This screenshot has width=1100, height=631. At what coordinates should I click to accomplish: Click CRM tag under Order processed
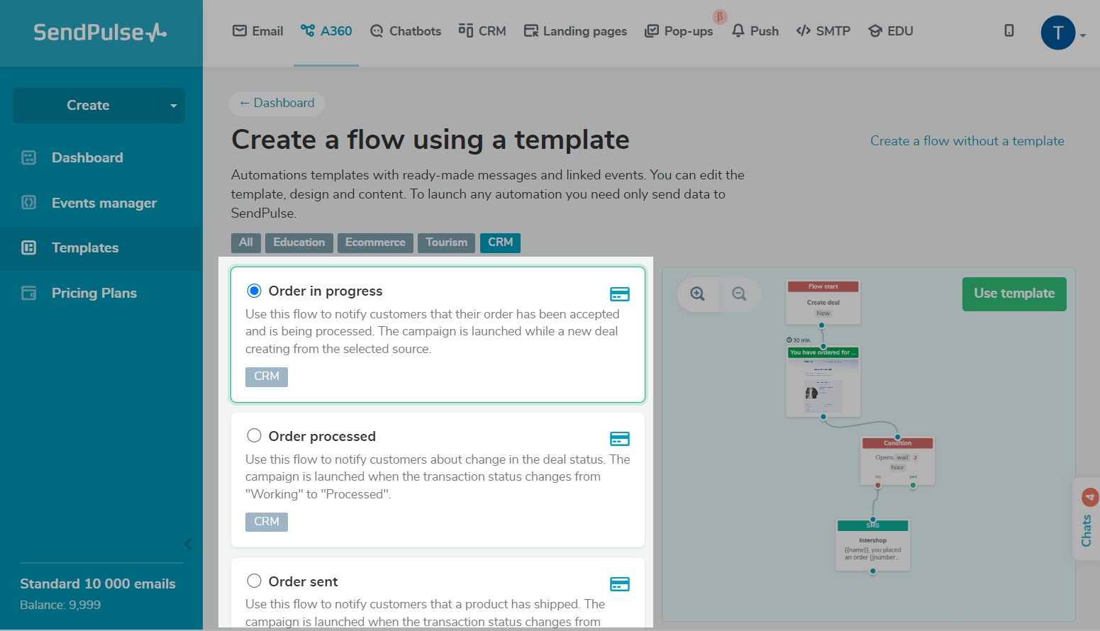[x=267, y=522]
